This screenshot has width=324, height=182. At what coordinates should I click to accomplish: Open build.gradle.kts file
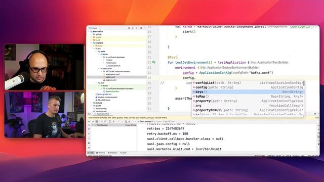(103, 95)
